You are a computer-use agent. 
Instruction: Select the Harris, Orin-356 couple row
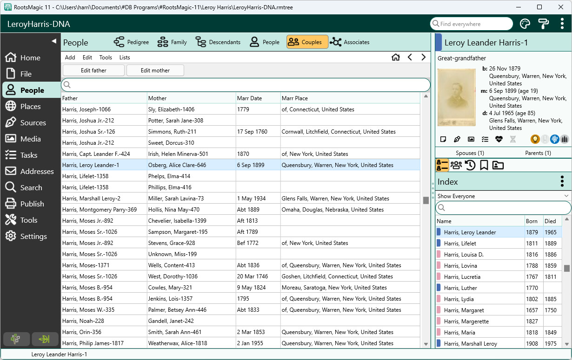[x=240, y=332]
